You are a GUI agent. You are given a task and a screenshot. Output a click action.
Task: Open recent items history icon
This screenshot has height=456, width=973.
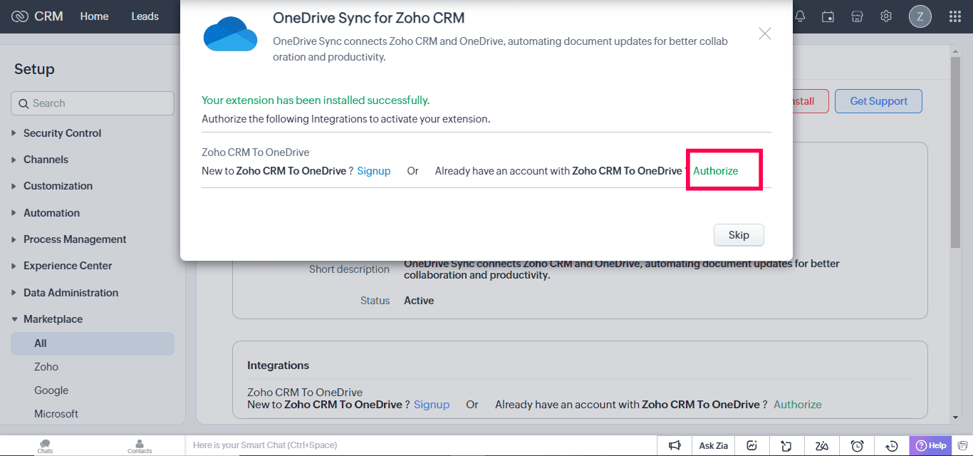pos(892,445)
